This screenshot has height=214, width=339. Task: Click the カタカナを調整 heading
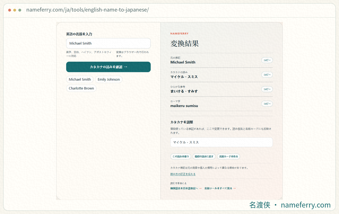pos(182,122)
